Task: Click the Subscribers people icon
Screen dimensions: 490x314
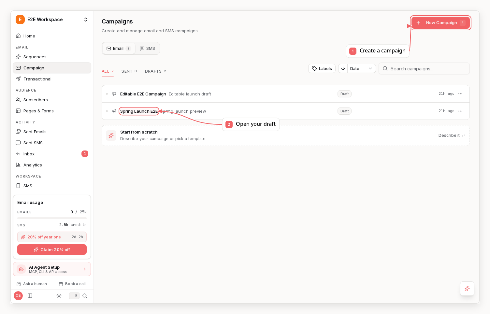Action: (x=18, y=100)
